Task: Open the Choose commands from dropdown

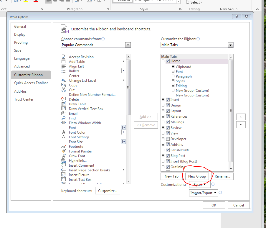Action: [128, 45]
